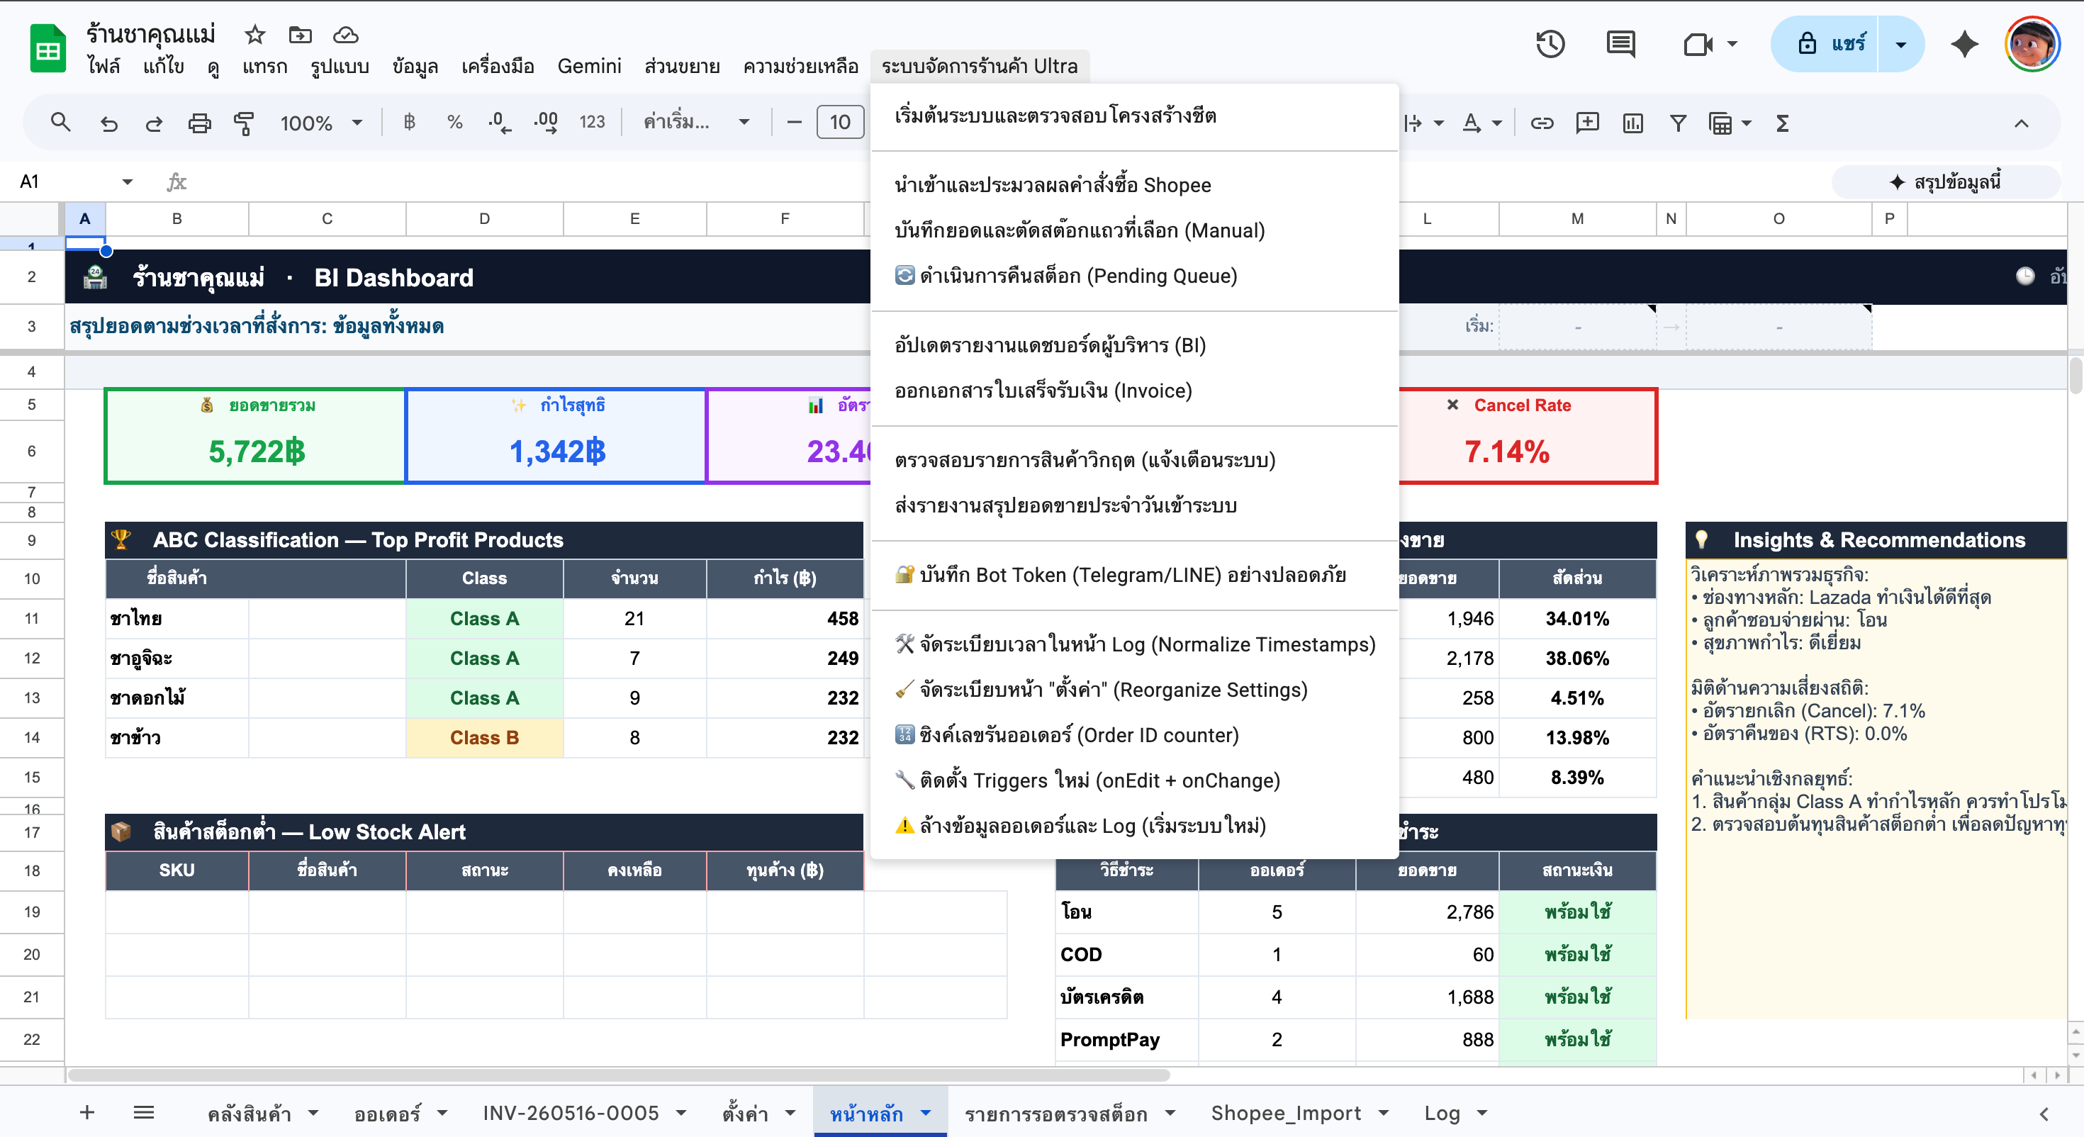Open version history clock icon
Image resolution: width=2084 pixels, height=1137 pixels.
pos(1550,44)
